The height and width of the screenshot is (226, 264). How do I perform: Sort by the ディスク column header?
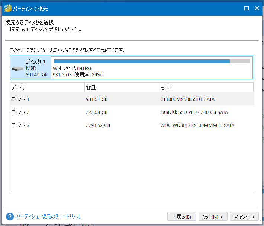coord(47,87)
